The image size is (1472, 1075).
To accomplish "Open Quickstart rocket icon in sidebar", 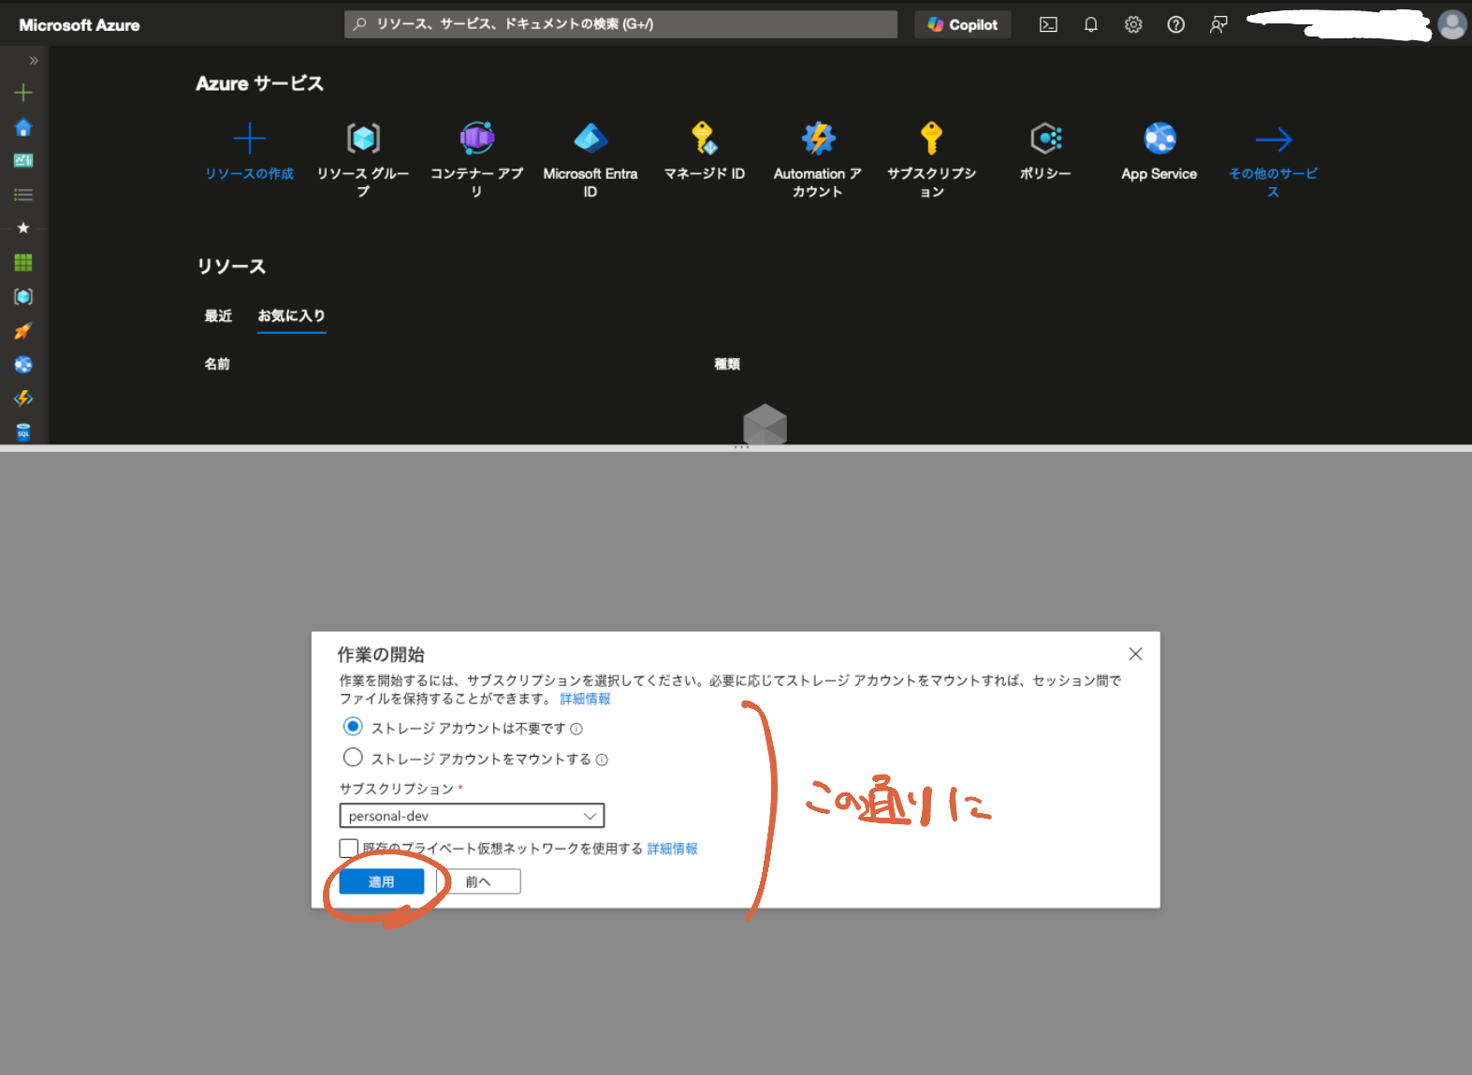I will click(23, 330).
